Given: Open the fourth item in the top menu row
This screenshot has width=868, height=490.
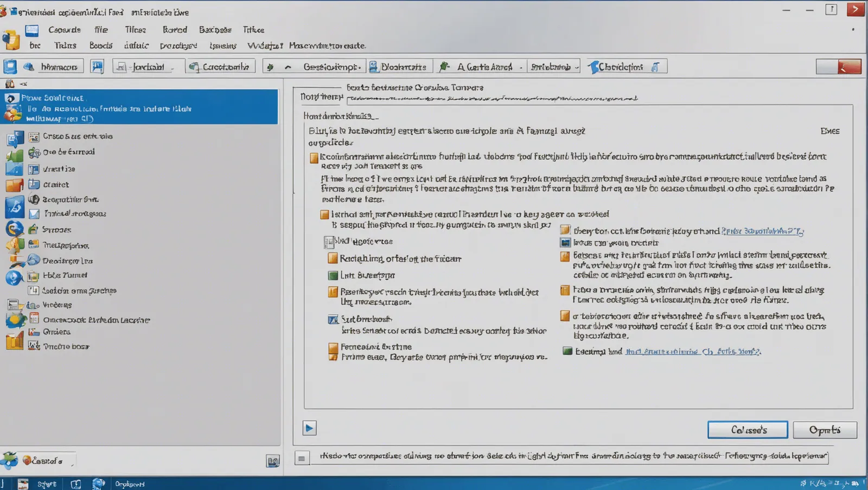Looking at the screenshot, I should (175, 30).
